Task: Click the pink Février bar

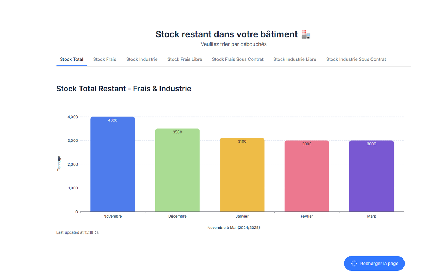Action: point(307,176)
